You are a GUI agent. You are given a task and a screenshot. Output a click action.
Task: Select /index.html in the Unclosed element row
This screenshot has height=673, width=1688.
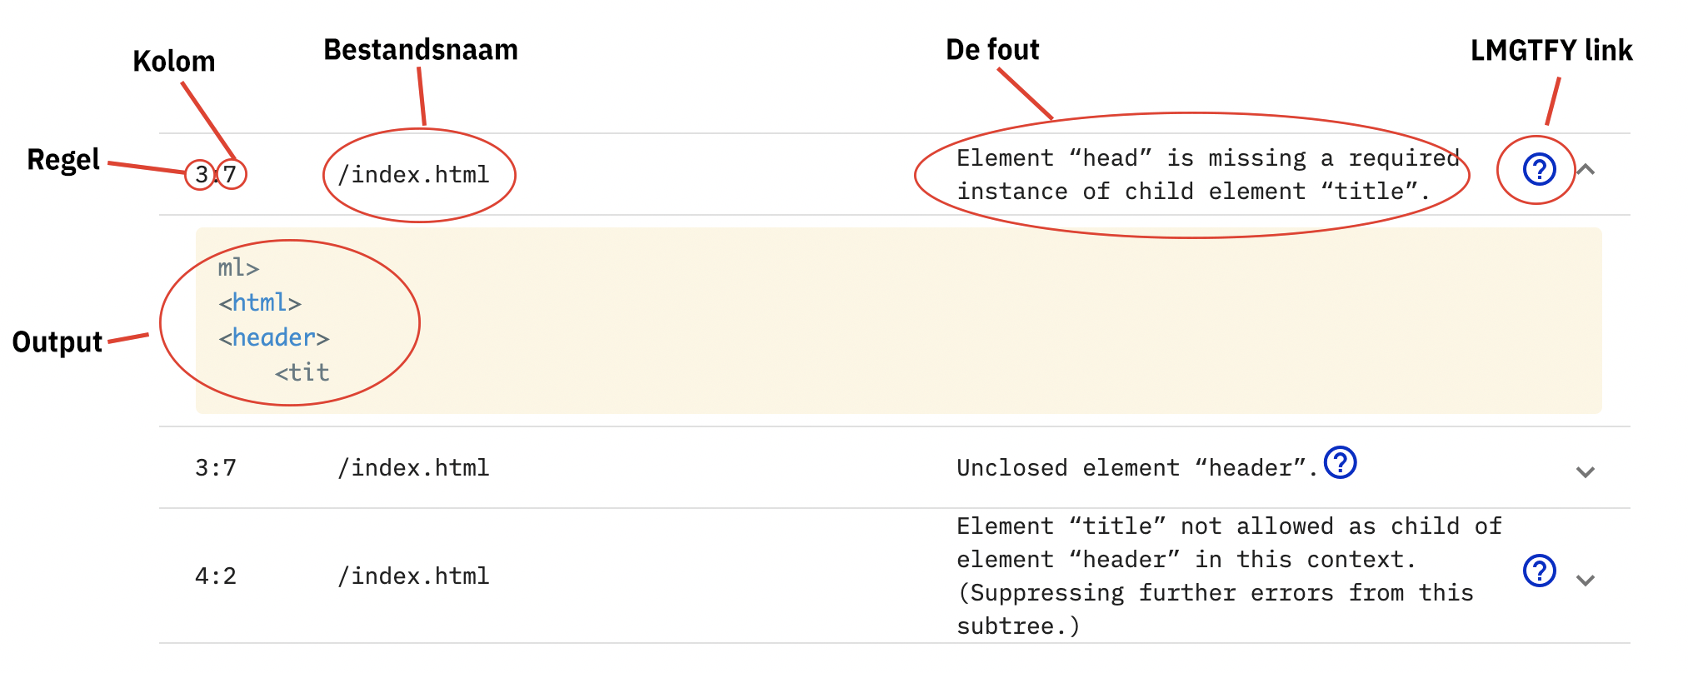(413, 468)
